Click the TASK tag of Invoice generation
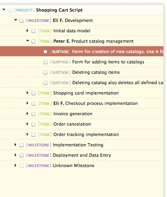The height and width of the screenshot is (197, 167). tap(45, 114)
